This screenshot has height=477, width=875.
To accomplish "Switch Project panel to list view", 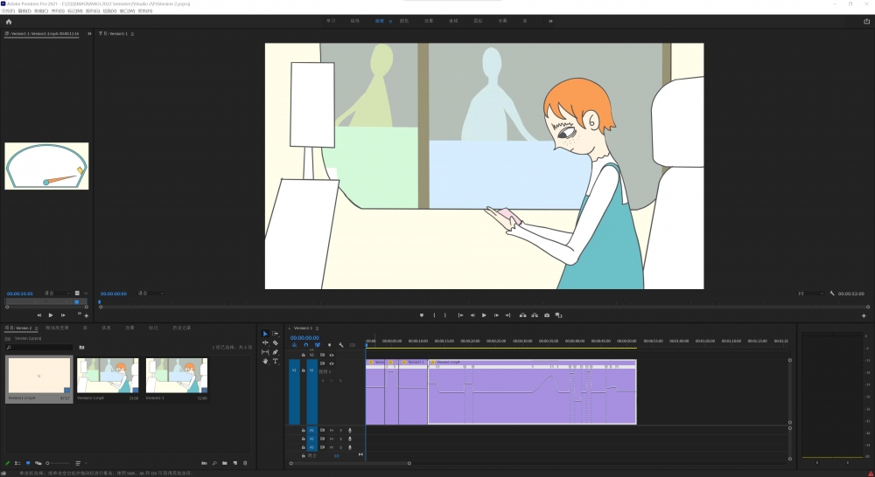I will [x=17, y=463].
